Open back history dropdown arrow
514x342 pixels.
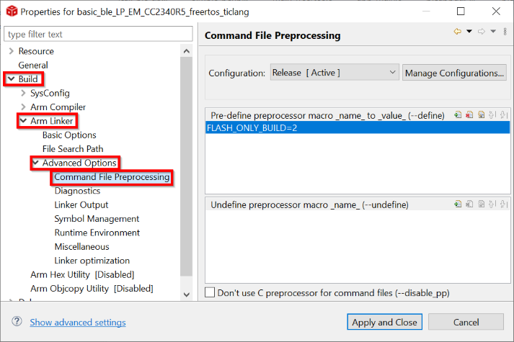(x=469, y=32)
